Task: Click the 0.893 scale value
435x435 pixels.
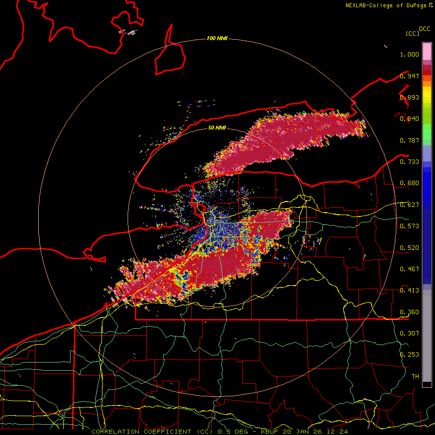Action: click(409, 97)
